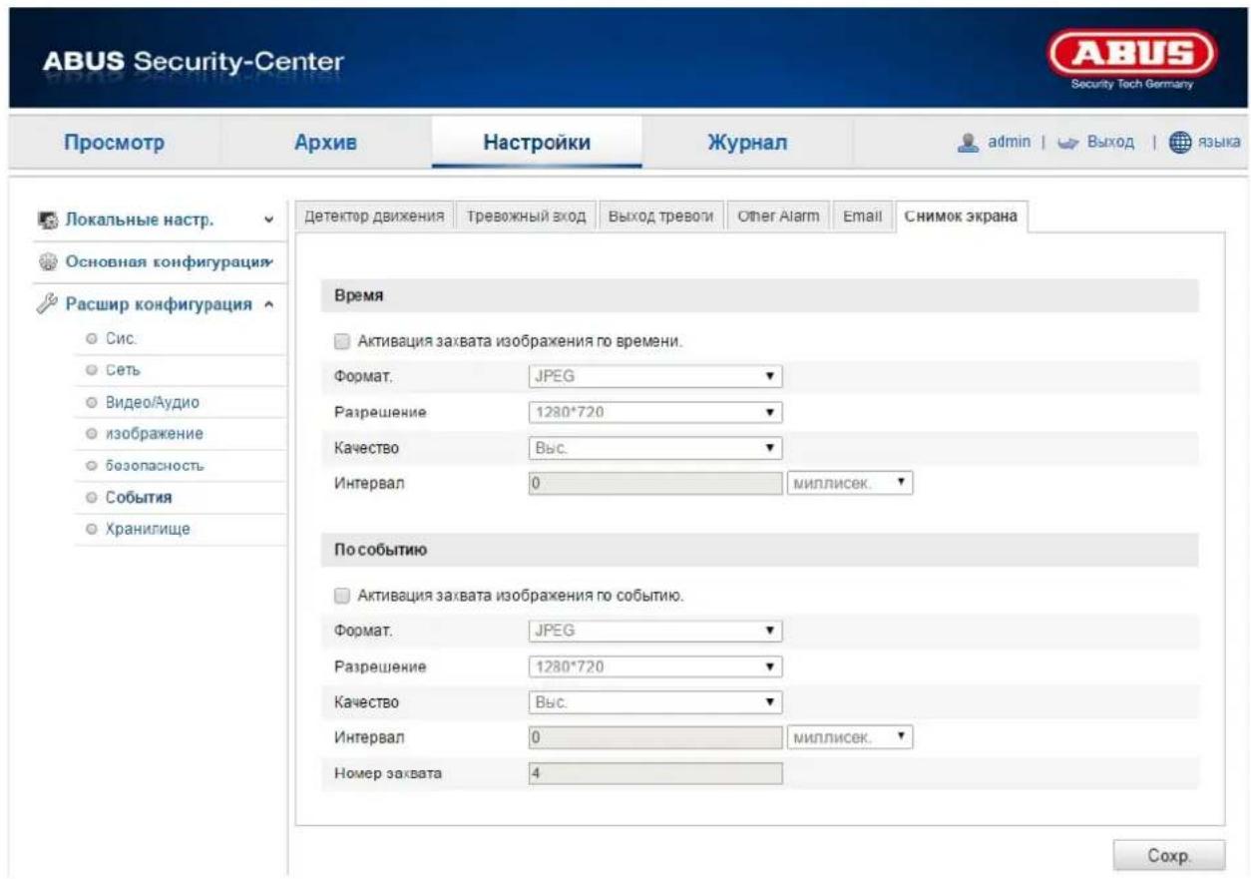Click the Локальные настр. monitor icon
1251x879 pixels.
[x=47, y=220]
